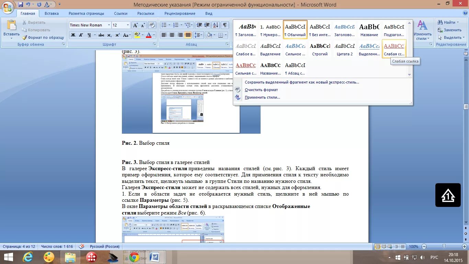Sort text with the A-Z sort icon
This screenshot has width=469, height=264.
click(x=216, y=25)
